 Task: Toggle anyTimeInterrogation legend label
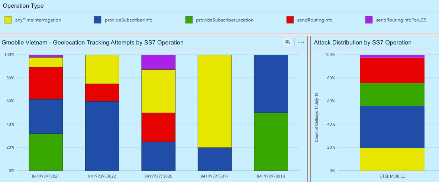(38, 20)
